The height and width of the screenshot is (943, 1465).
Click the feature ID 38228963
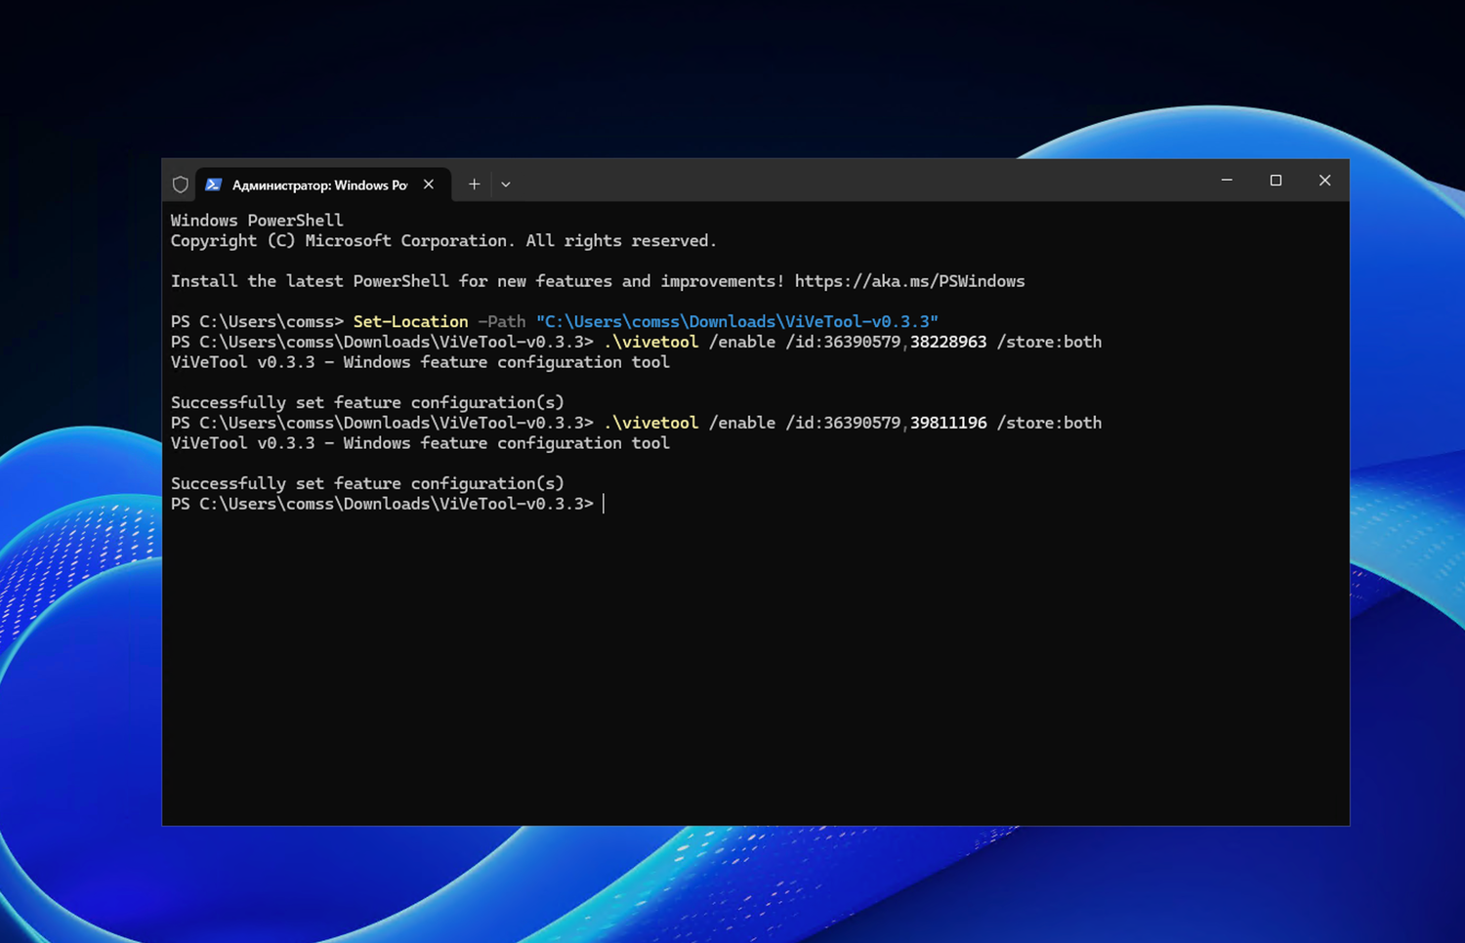coord(948,342)
